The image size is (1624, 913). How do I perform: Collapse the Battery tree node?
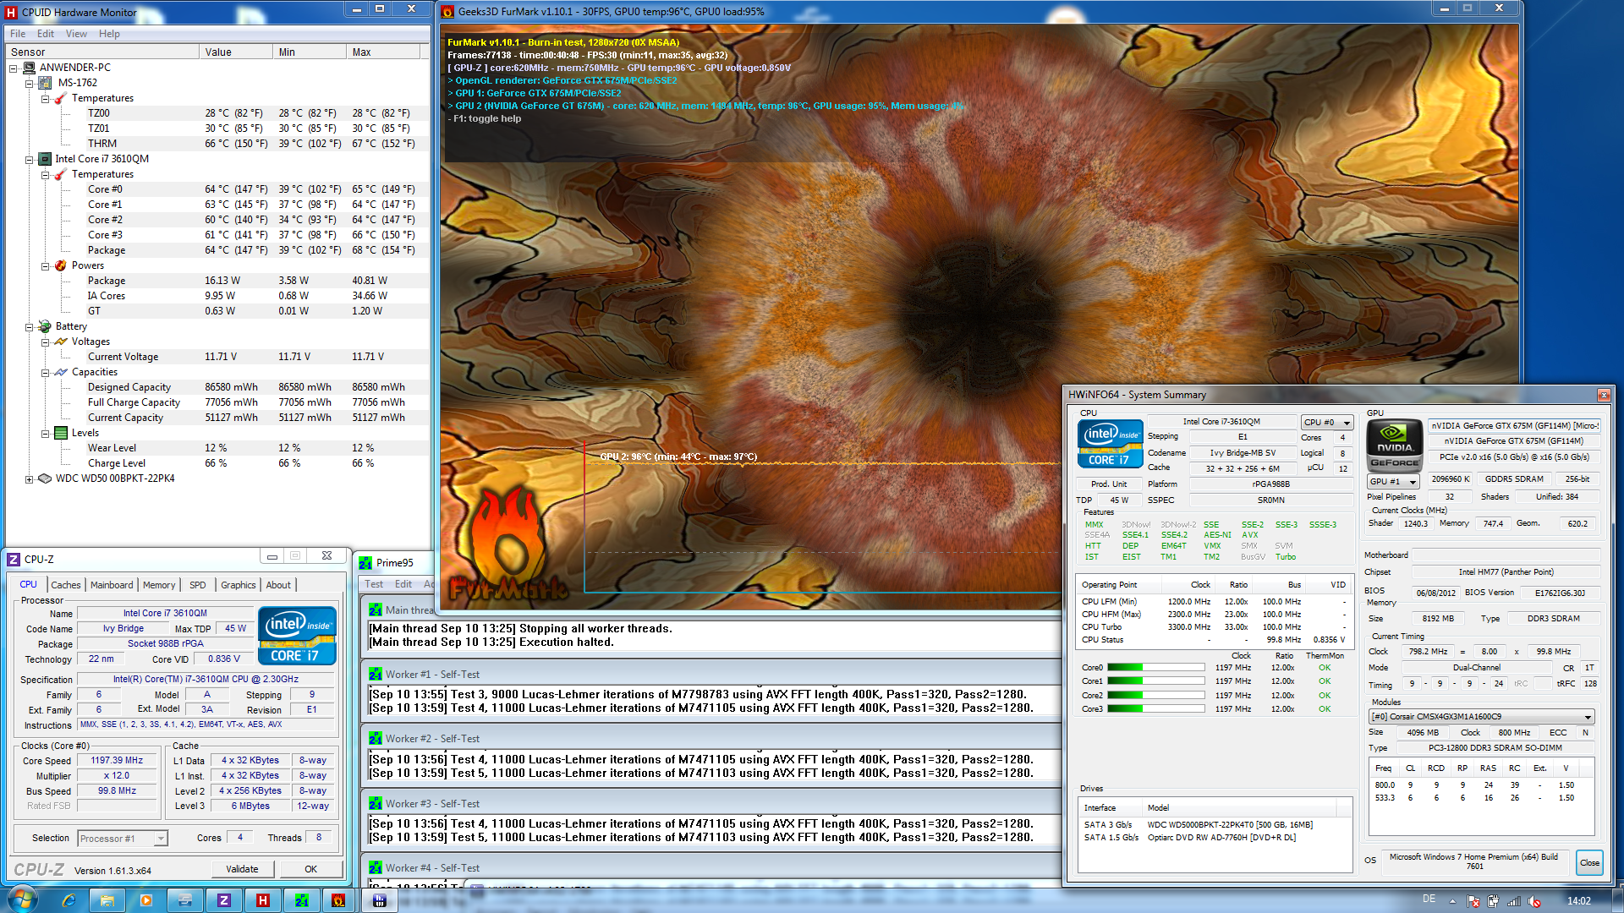pyautogui.click(x=29, y=326)
